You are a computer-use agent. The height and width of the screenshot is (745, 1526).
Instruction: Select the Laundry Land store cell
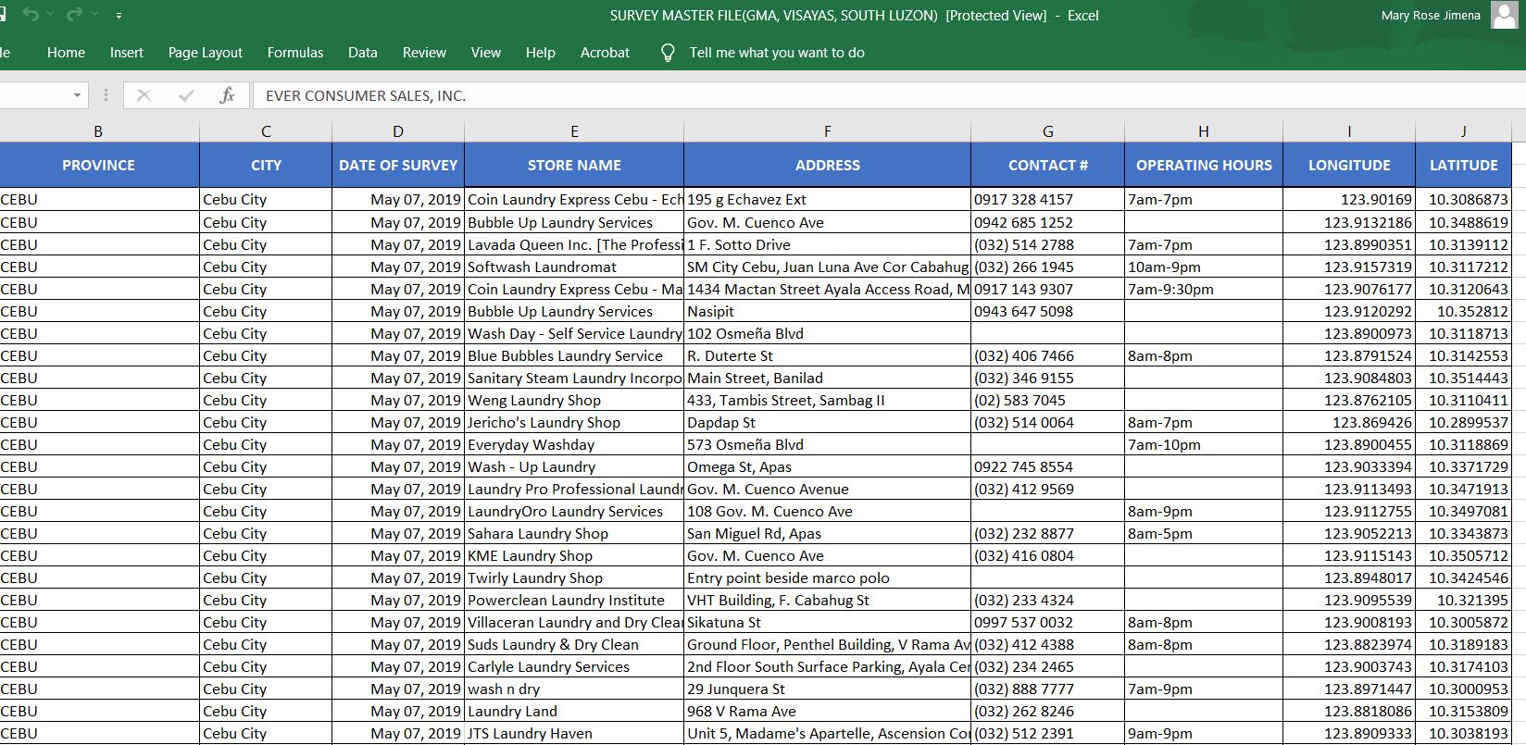tap(574, 711)
